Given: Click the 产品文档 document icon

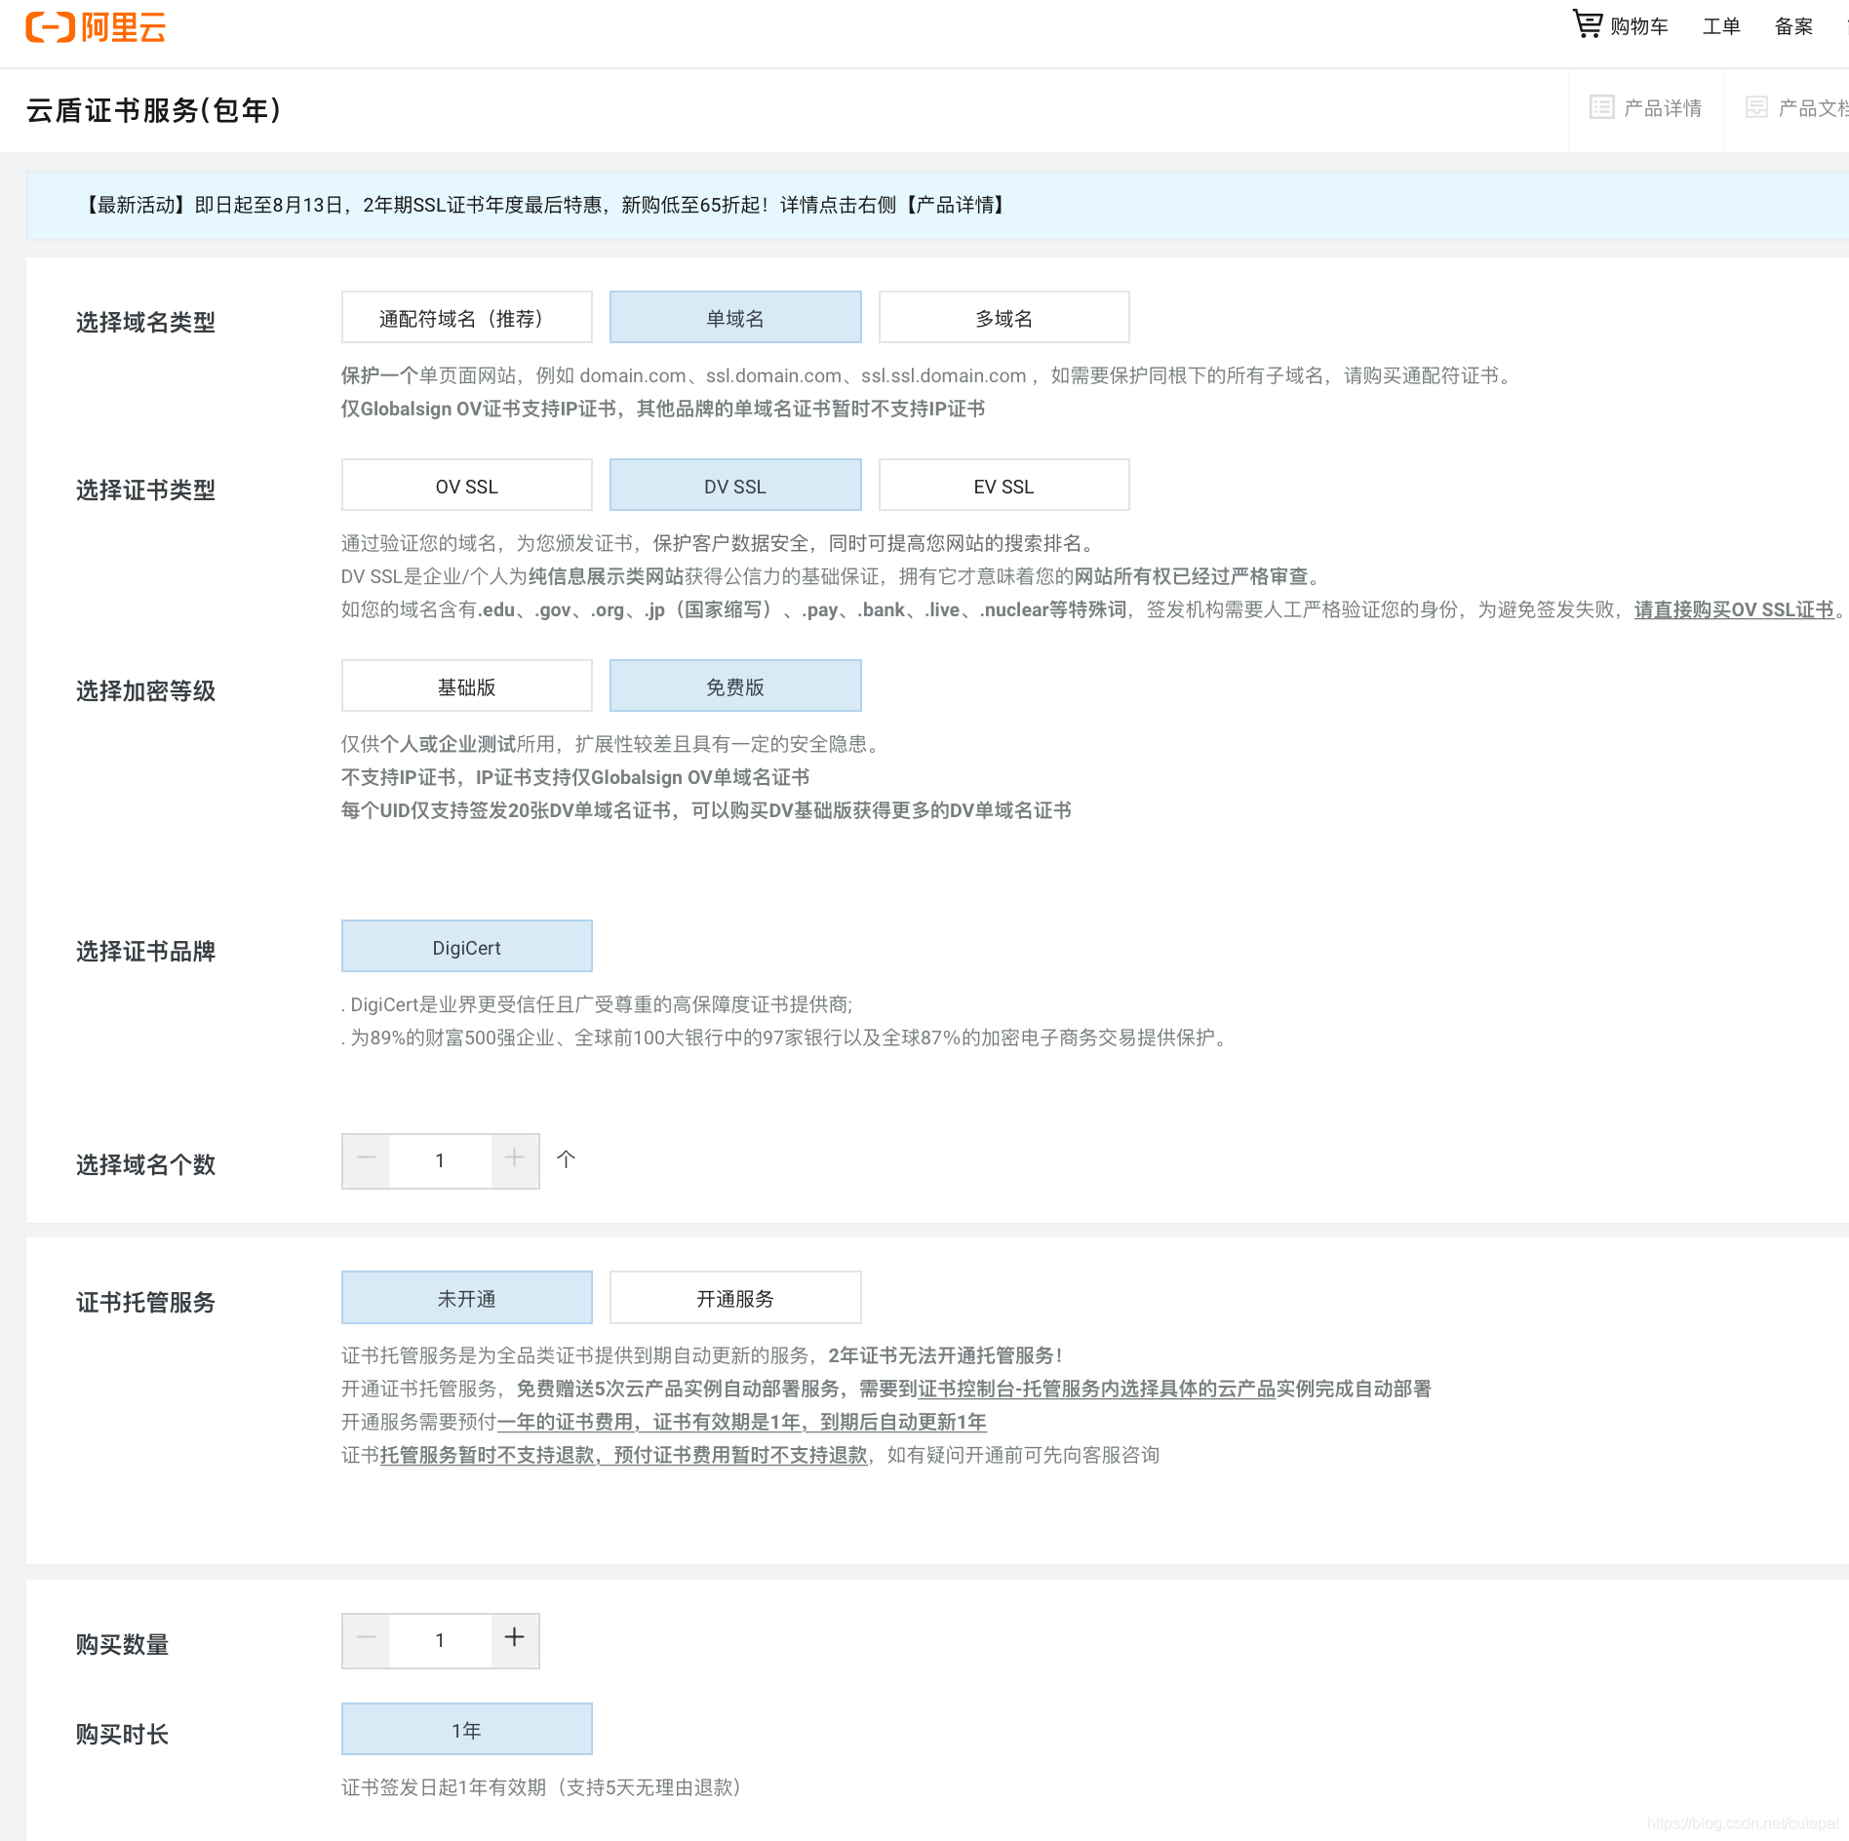Looking at the screenshot, I should tap(1756, 107).
